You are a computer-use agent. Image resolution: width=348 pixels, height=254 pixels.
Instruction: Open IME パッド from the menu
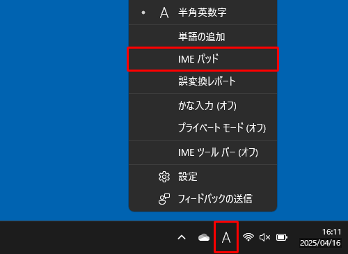[x=203, y=59]
